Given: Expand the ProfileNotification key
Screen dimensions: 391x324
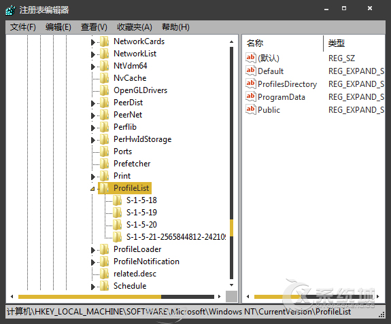Looking at the screenshot, I should pos(93,262).
